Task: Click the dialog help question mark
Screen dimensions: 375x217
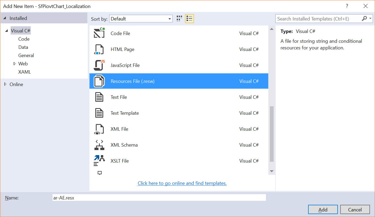Action: pyautogui.click(x=347, y=6)
